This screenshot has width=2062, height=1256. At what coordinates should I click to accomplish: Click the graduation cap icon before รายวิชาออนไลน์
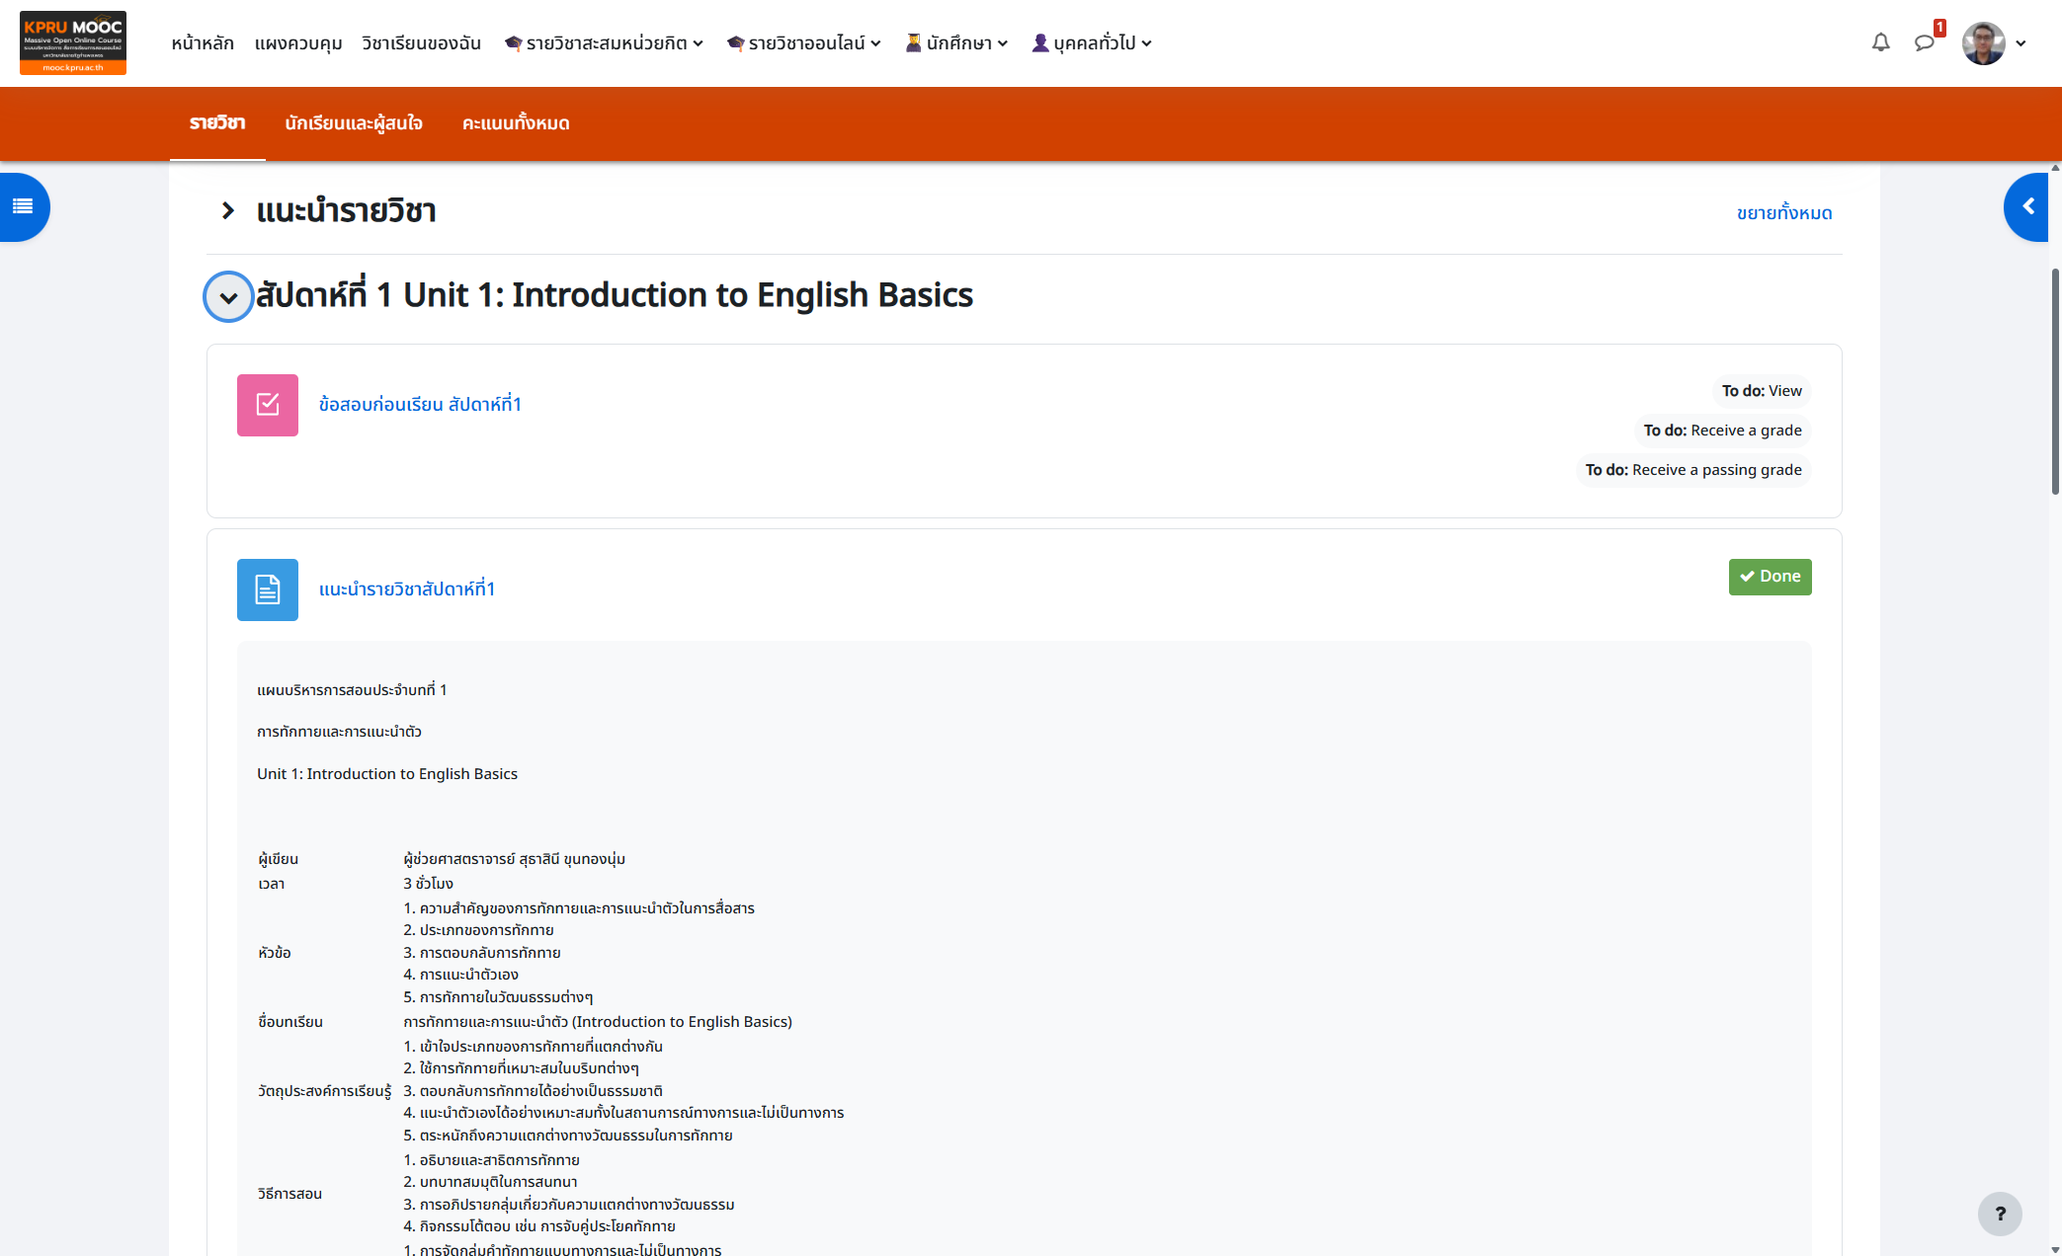pyautogui.click(x=735, y=43)
